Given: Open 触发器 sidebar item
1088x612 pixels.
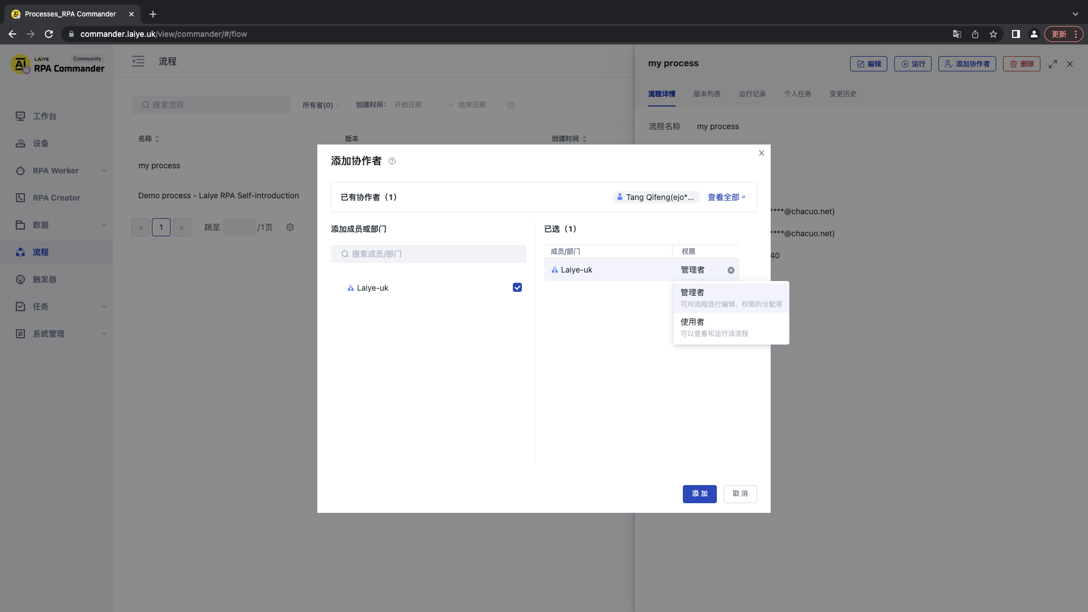Looking at the screenshot, I should click(57, 280).
